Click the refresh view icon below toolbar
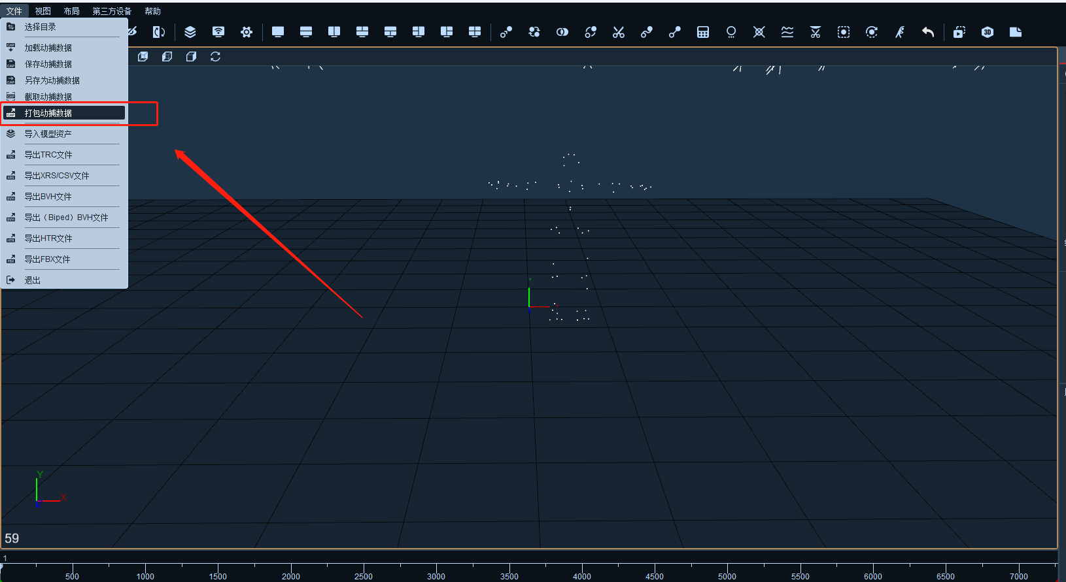This screenshot has height=582, width=1066. coord(215,57)
